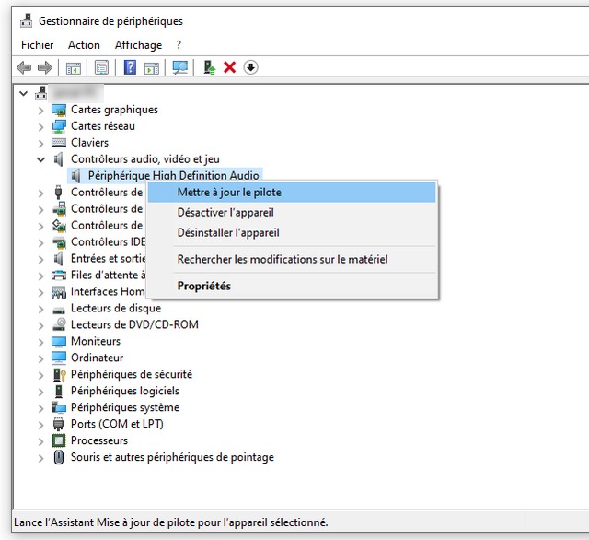
Task: Expand the Lecteurs de DVD/CD-ROM category
Action: (40, 324)
